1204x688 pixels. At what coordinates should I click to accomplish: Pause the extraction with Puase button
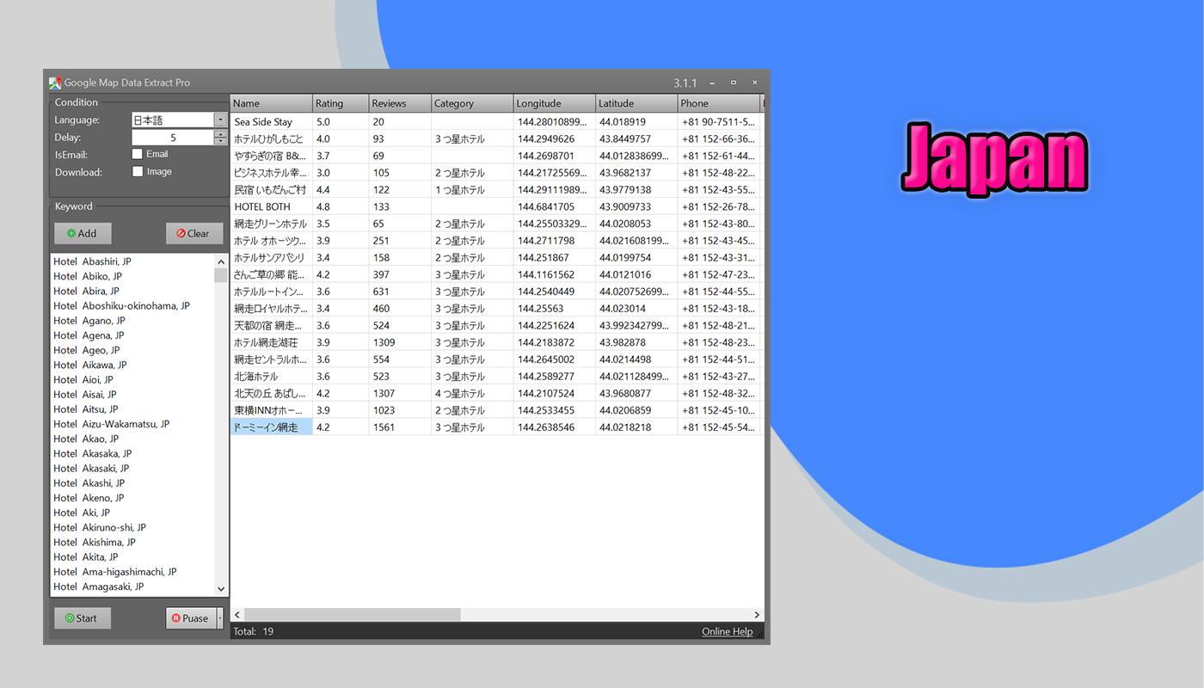tap(189, 617)
